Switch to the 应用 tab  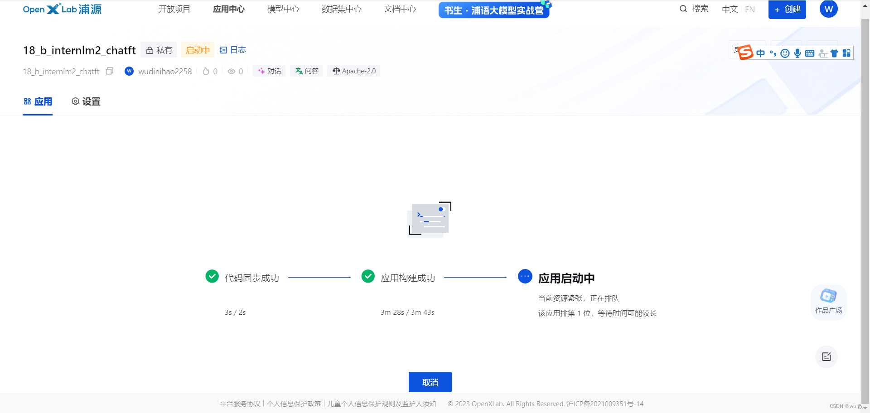[x=38, y=101]
